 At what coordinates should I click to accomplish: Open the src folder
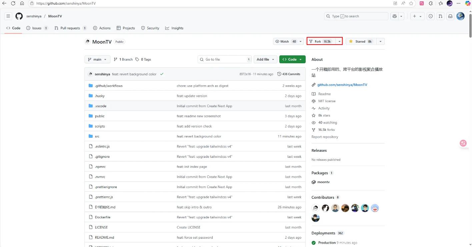[x=97, y=136]
